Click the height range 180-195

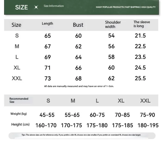148,126
